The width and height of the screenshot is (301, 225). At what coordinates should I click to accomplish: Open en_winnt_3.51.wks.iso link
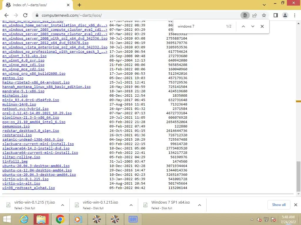point(24,56)
